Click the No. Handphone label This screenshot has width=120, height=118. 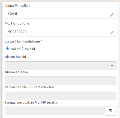17,23
